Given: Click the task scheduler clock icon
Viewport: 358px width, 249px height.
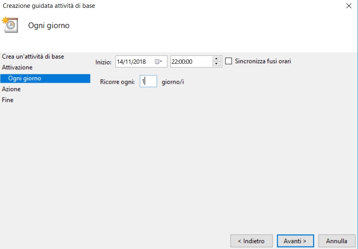Looking at the screenshot, I should pyautogui.click(x=10, y=25).
